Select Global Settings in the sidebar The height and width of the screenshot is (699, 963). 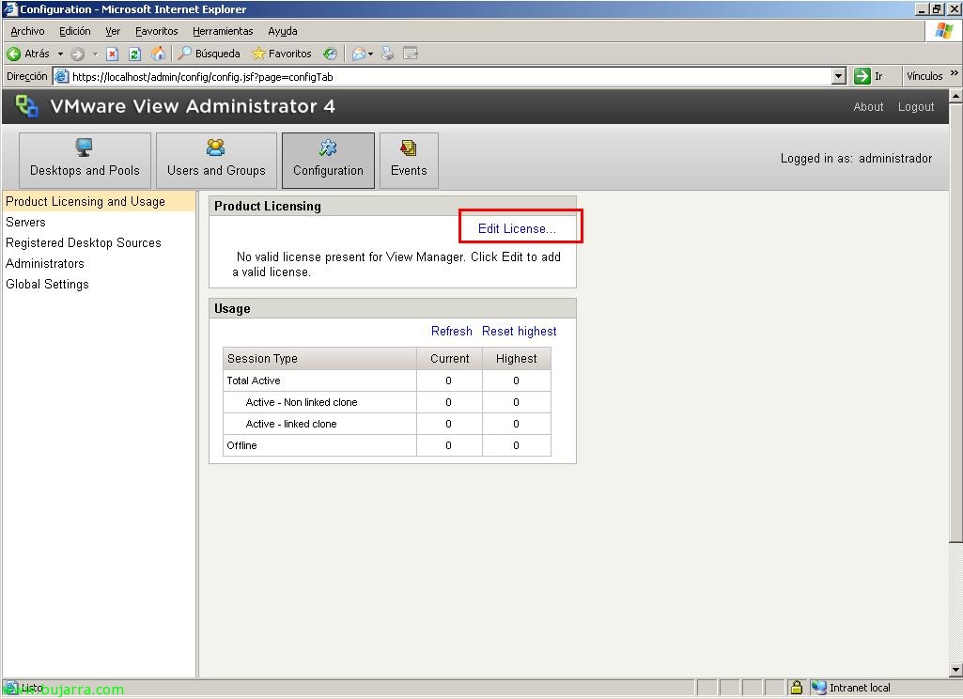[x=47, y=285]
